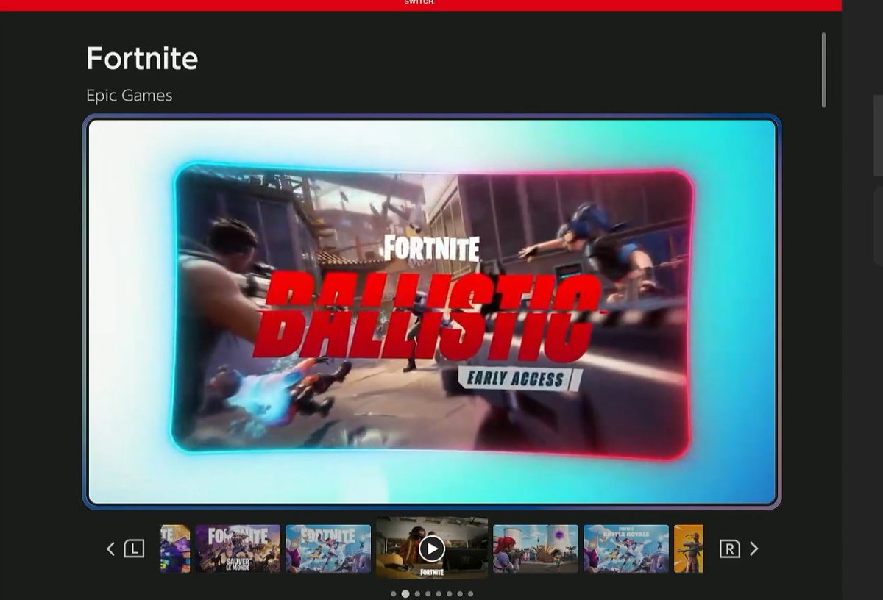Click the Fortnite game title
Viewport: 883px width, 600px height.
142,58
